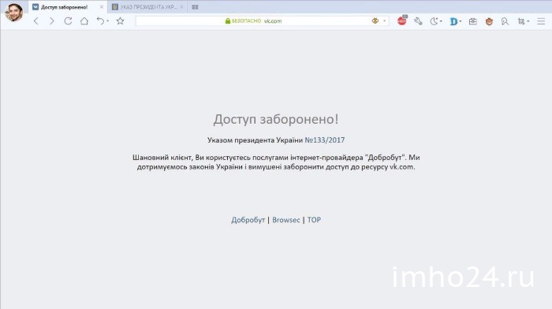Switch to the УКАЗ ПРЕЗИДЕНТА tab
Image resolution: width=552 pixels, height=309 pixels.
[148, 7]
